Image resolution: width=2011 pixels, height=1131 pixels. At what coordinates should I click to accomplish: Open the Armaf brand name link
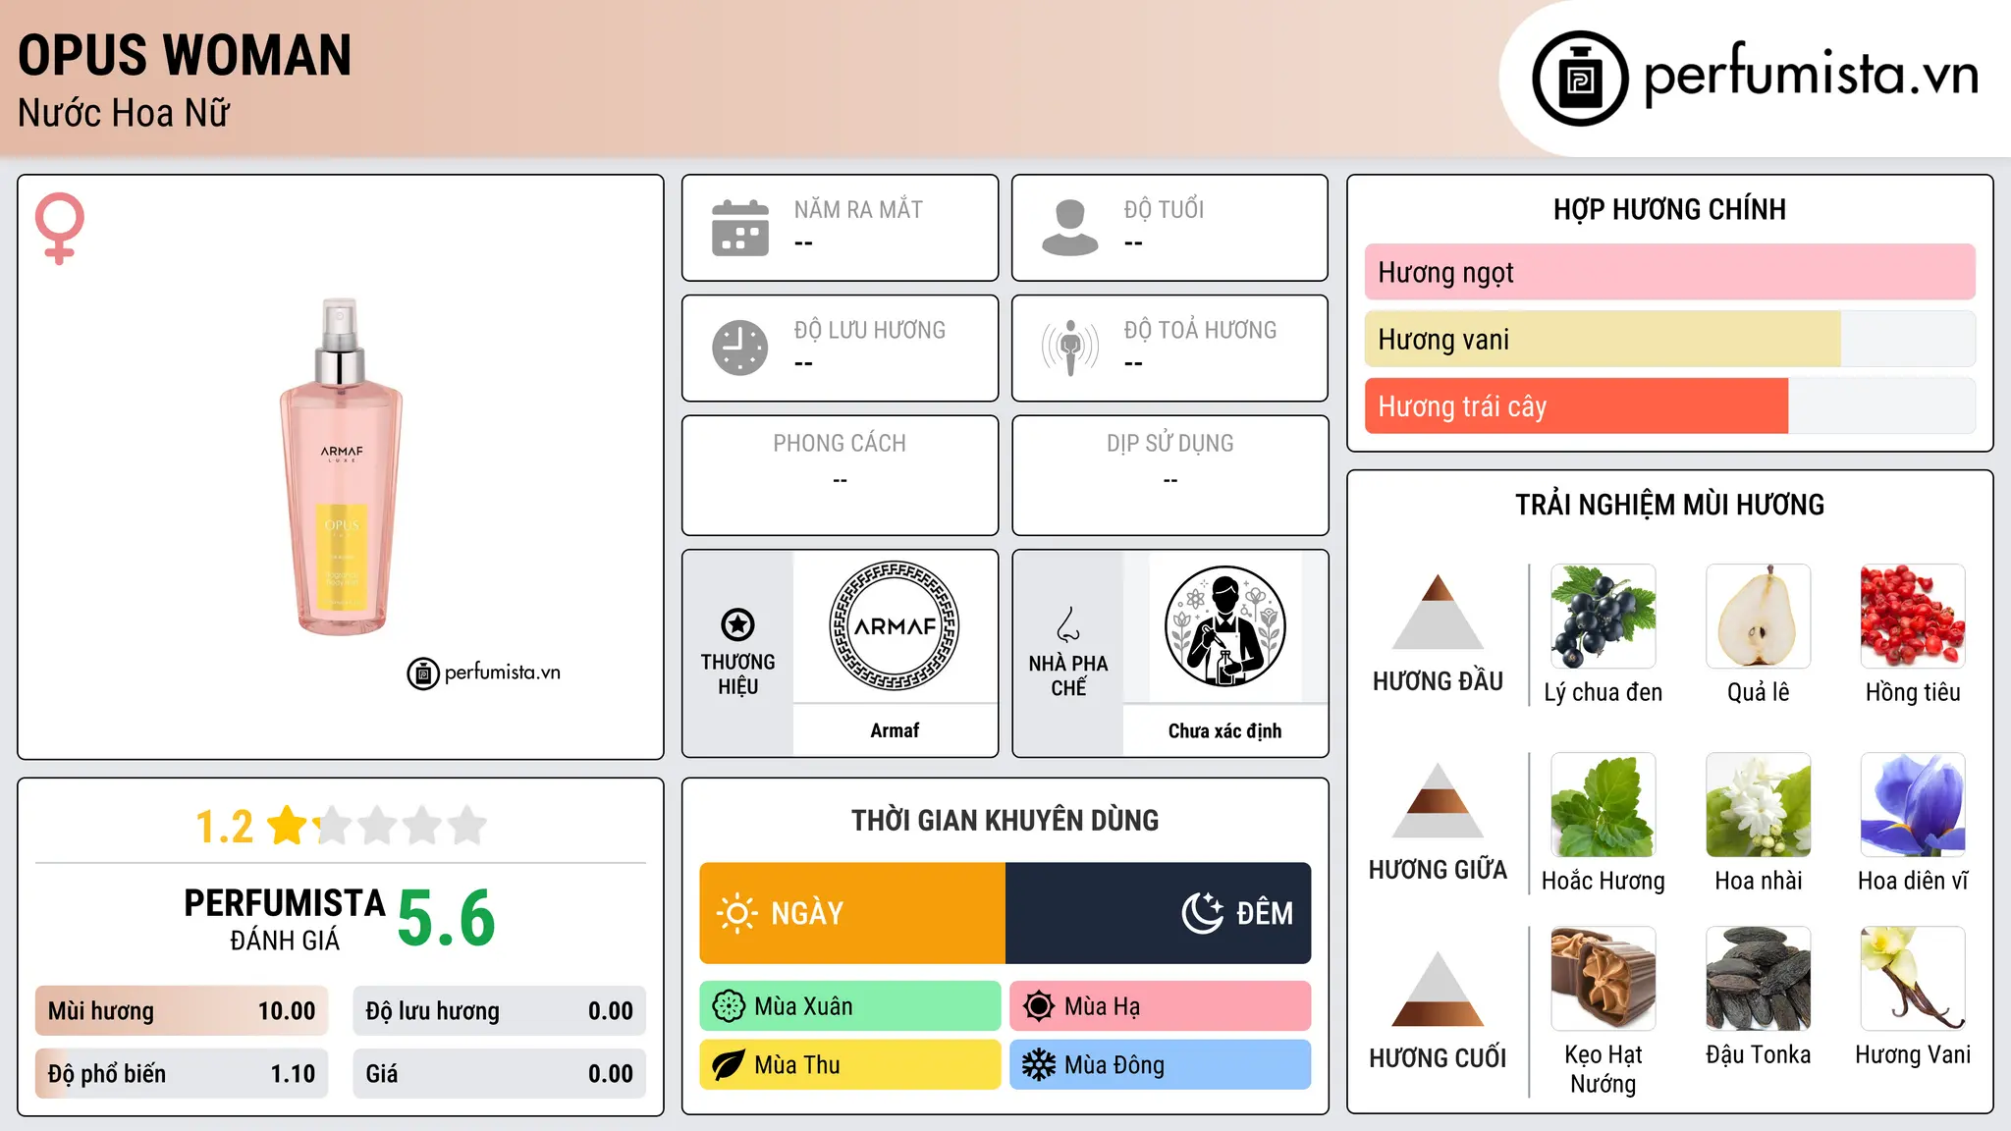point(895,730)
